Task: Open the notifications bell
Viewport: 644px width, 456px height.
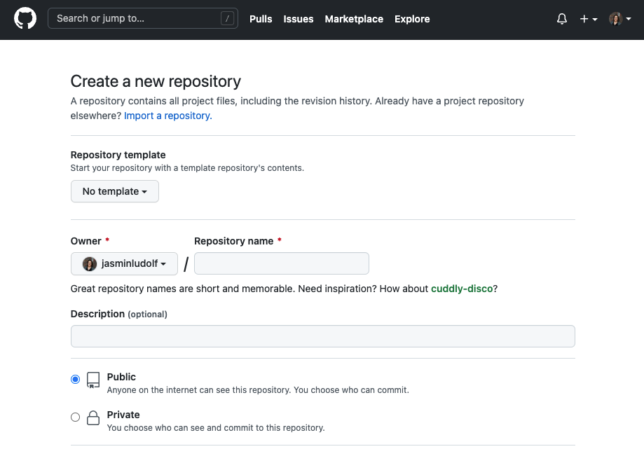Action: tap(561, 19)
